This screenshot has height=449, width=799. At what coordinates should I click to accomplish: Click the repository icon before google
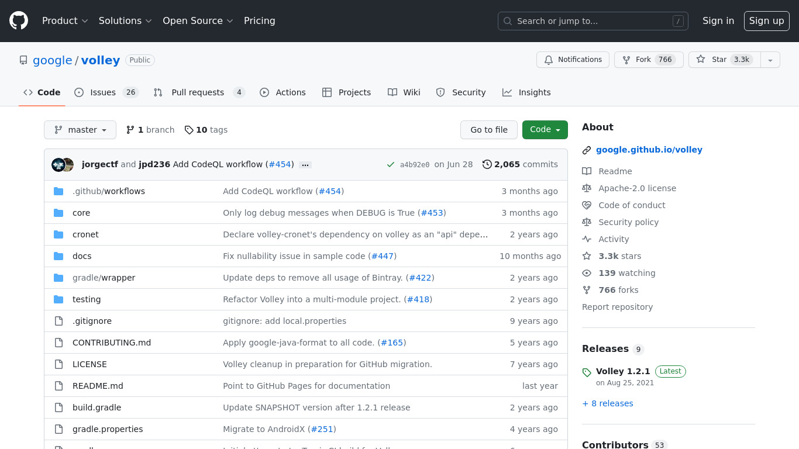pyautogui.click(x=23, y=60)
